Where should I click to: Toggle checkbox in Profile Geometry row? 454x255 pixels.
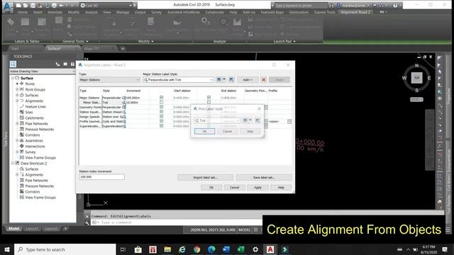click(x=162, y=121)
